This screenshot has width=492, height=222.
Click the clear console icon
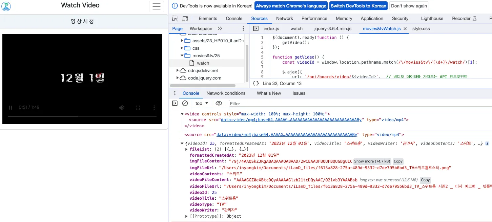(x=185, y=103)
